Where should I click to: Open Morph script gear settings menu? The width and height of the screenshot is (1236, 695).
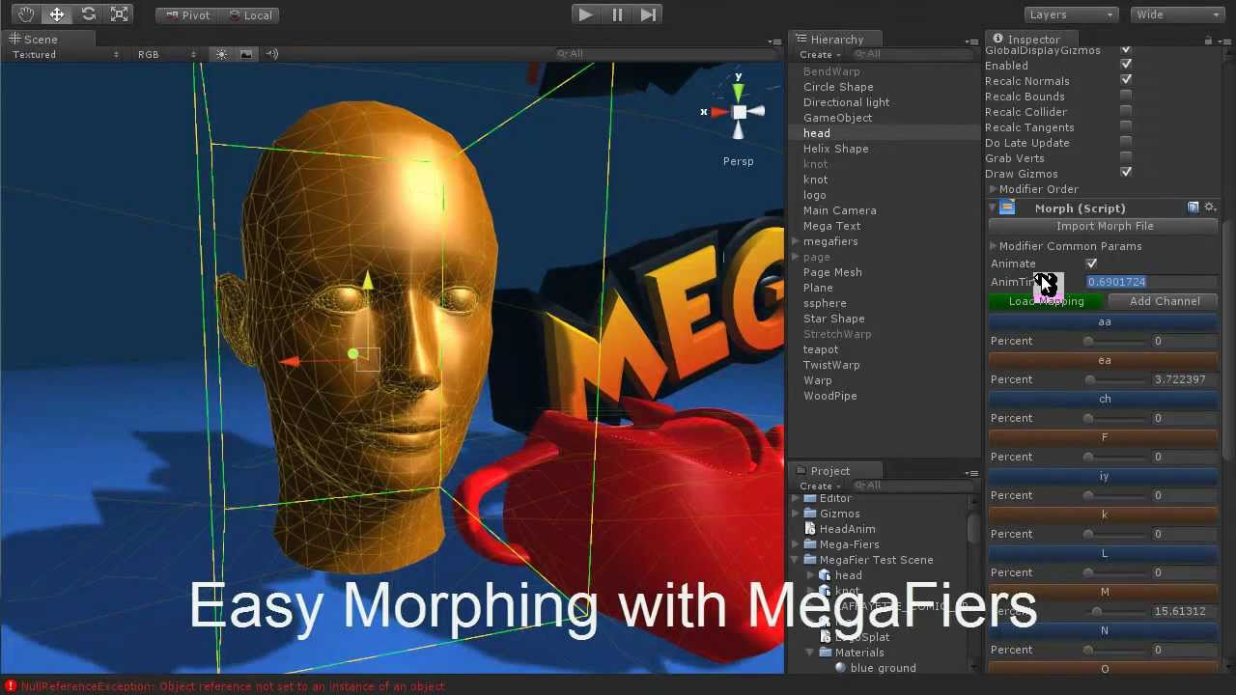click(x=1210, y=208)
